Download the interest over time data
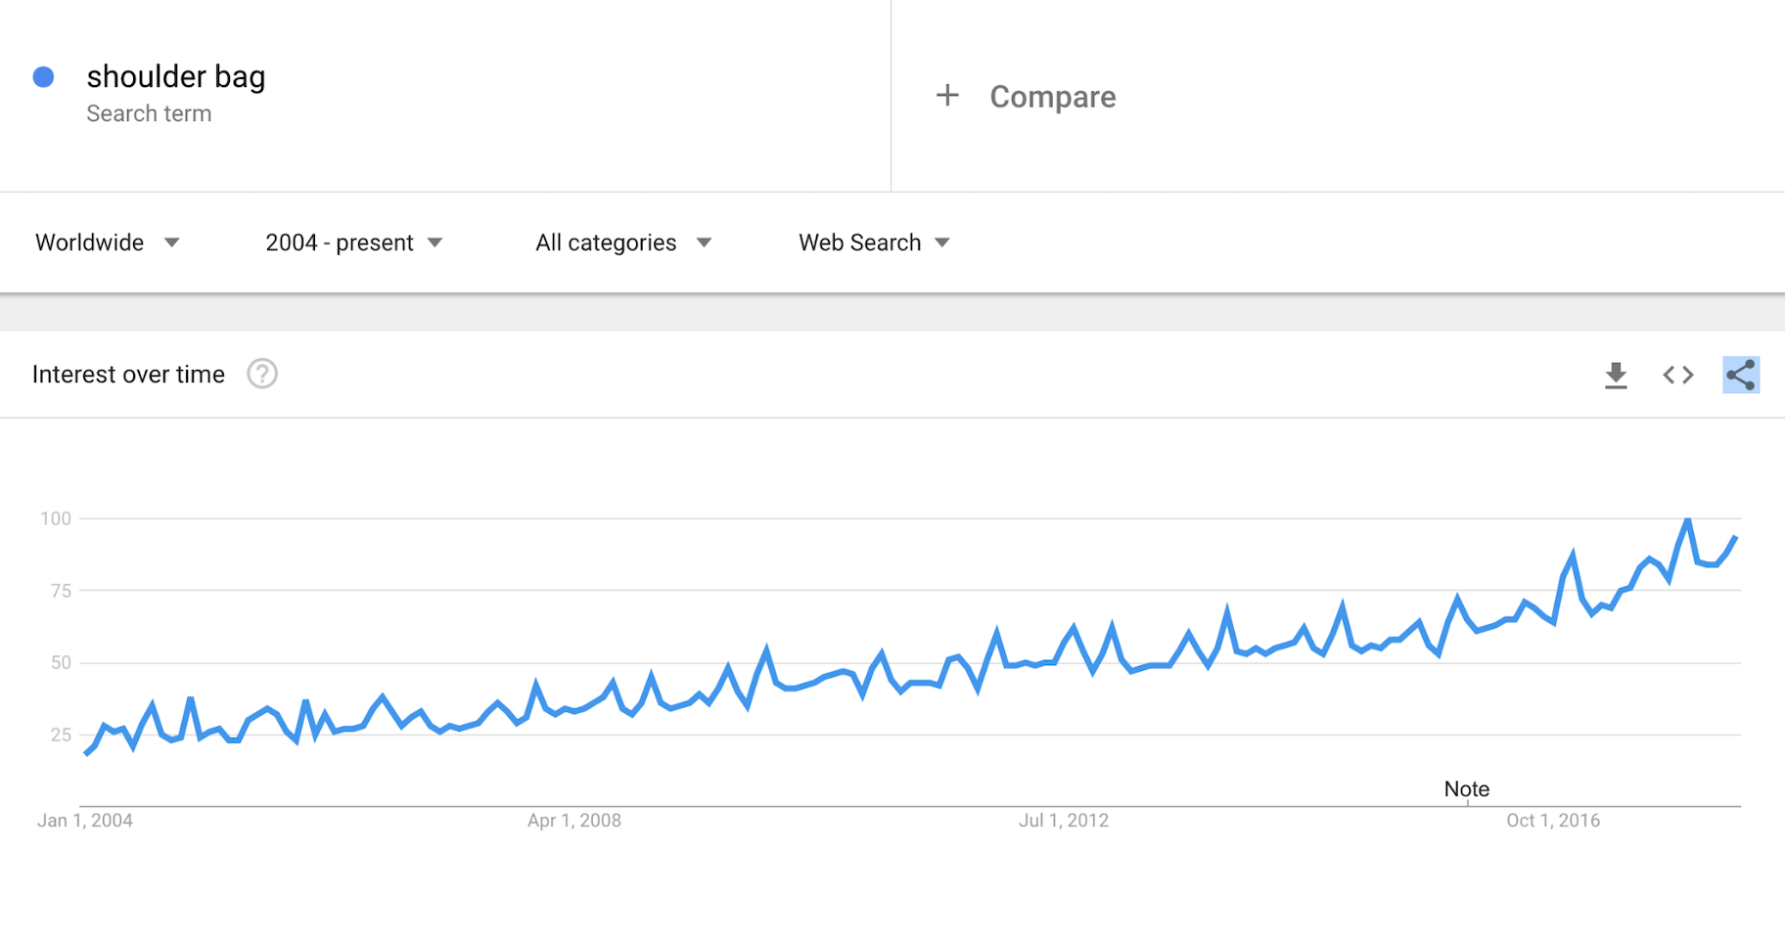This screenshot has height=938, width=1785. (1616, 375)
